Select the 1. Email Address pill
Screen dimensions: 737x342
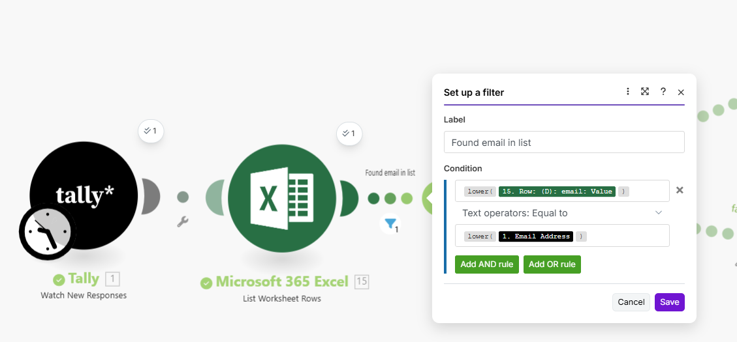(x=536, y=236)
